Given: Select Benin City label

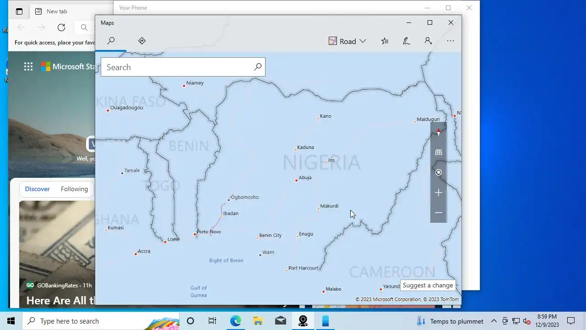Looking at the screenshot, I should pyautogui.click(x=270, y=235).
